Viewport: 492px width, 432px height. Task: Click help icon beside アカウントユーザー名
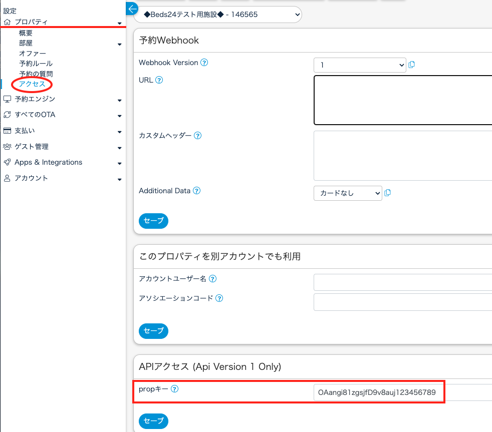(x=212, y=279)
